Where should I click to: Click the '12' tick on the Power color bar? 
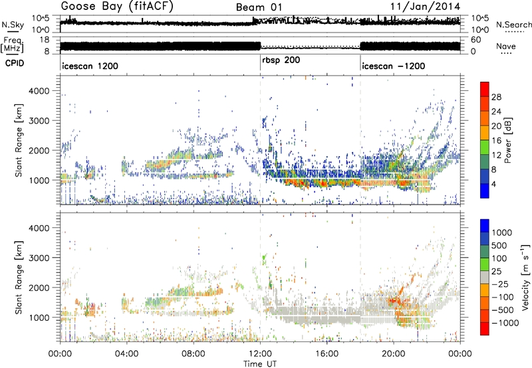496,155
